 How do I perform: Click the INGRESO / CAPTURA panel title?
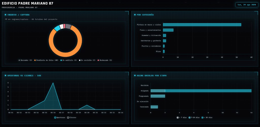(18, 15)
